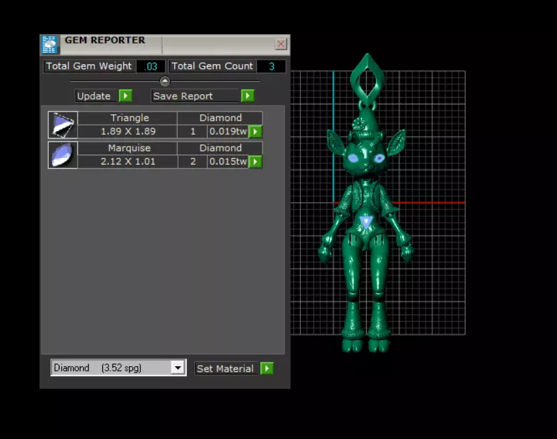The image size is (557, 439).
Task: Click the 'Total Gem Weight' label
Action: tap(89, 66)
